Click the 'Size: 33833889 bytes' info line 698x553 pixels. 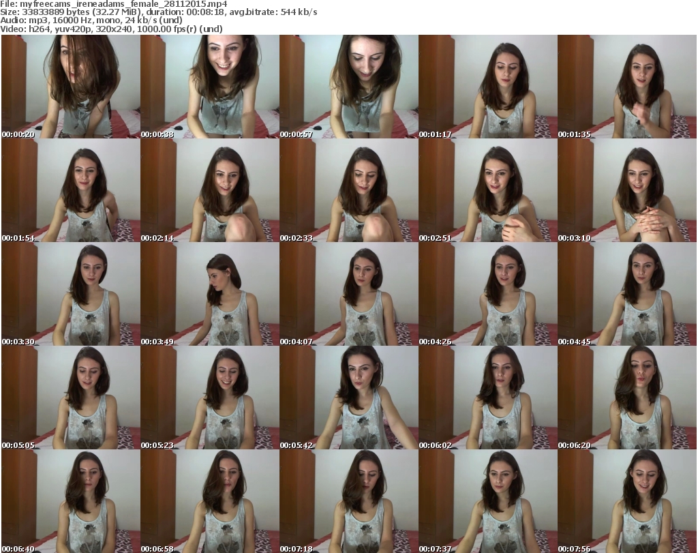click(158, 12)
